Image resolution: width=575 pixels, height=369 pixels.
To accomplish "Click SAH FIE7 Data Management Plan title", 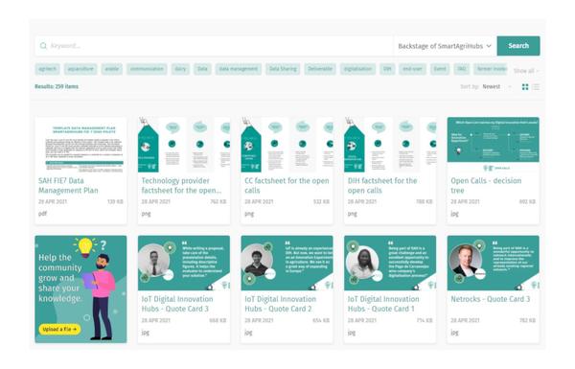I will coord(68,186).
